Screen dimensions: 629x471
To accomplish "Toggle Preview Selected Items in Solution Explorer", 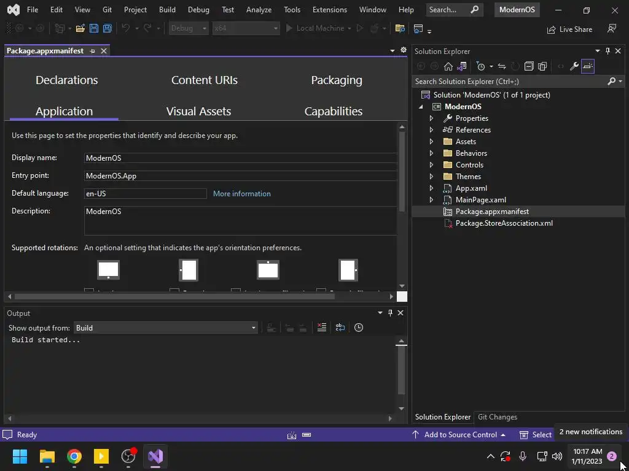I will (x=588, y=66).
